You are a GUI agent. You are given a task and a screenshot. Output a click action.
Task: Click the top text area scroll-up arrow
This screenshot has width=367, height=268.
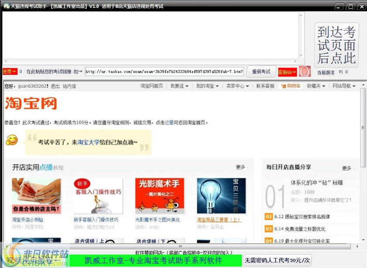[301, 15]
